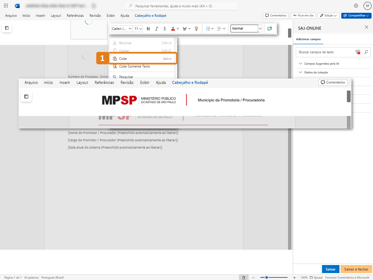Select Colar Somente Texto from context menu
Image resolution: width=373 pixels, height=280 pixels.
pos(134,66)
